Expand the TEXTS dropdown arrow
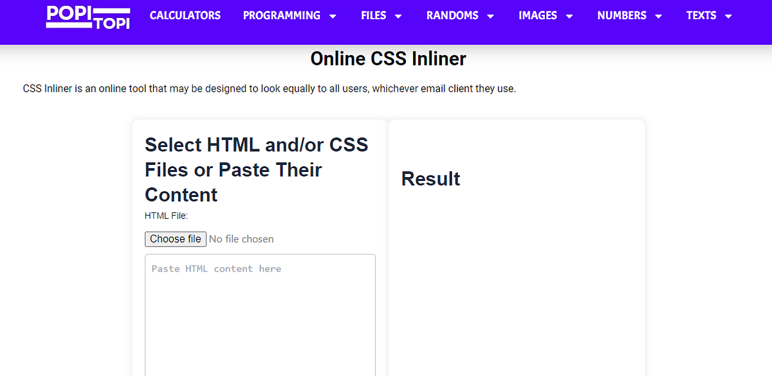 (x=728, y=15)
